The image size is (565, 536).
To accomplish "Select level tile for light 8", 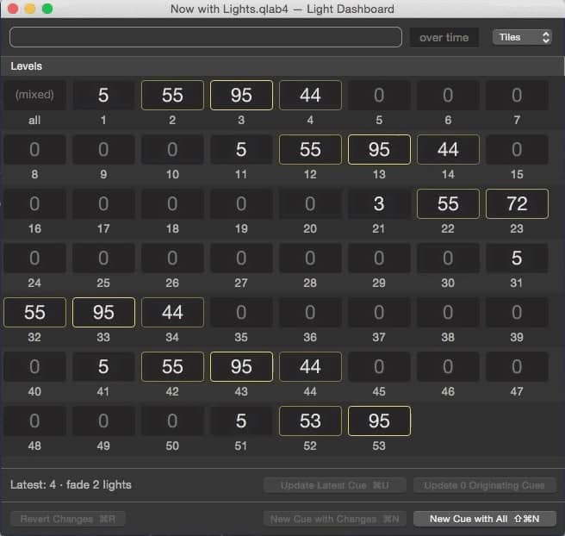I will [x=34, y=150].
